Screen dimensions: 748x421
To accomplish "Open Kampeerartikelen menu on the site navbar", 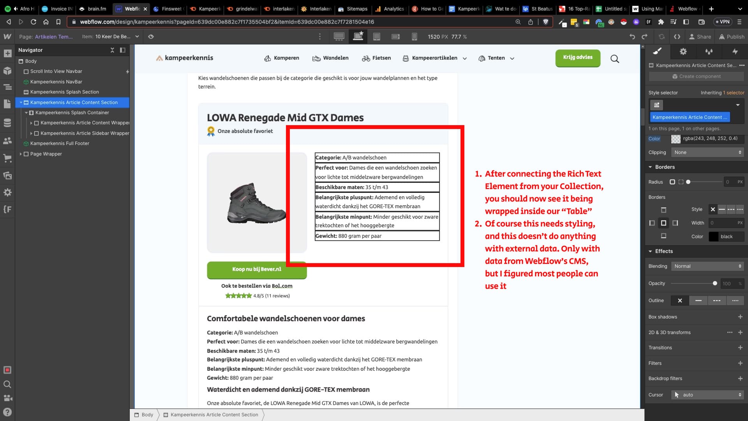I will tap(434, 58).
